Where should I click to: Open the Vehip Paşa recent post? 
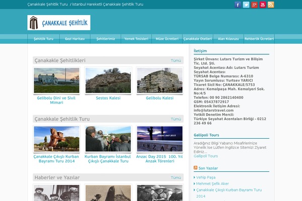(206, 177)
